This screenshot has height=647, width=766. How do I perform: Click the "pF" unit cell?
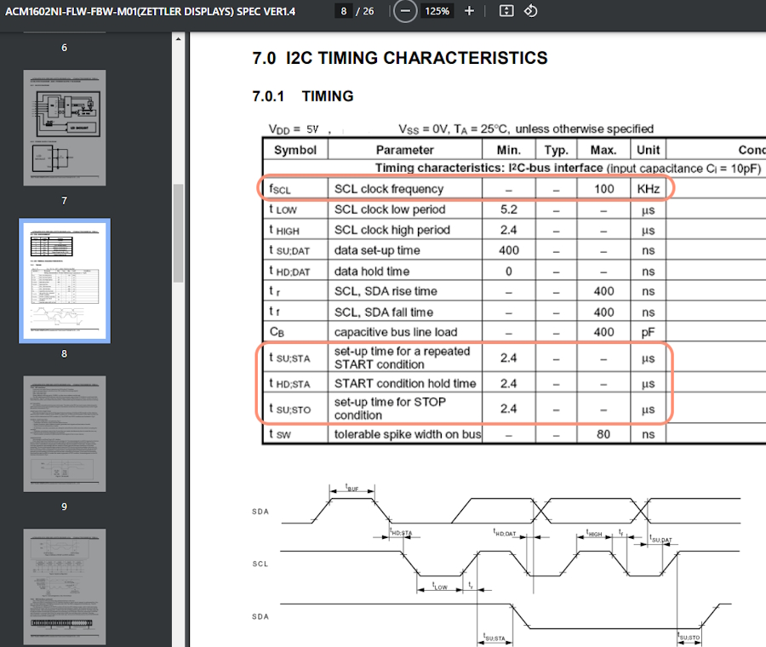click(x=648, y=333)
